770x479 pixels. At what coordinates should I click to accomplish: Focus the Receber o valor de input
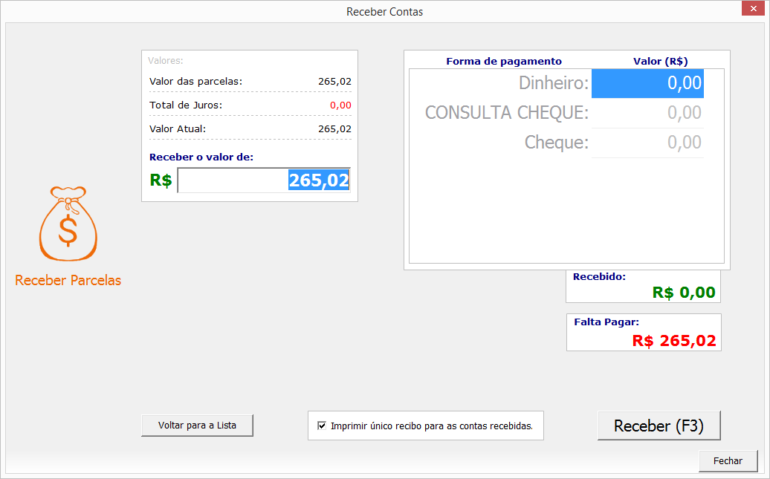point(264,180)
